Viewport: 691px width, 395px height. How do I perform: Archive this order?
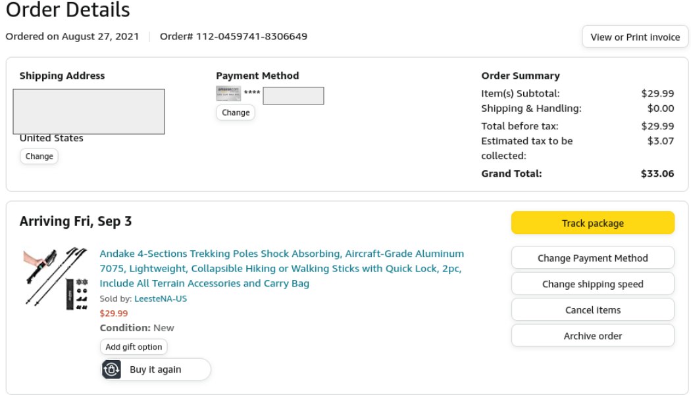pyautogui.click(x=592, y=336)
